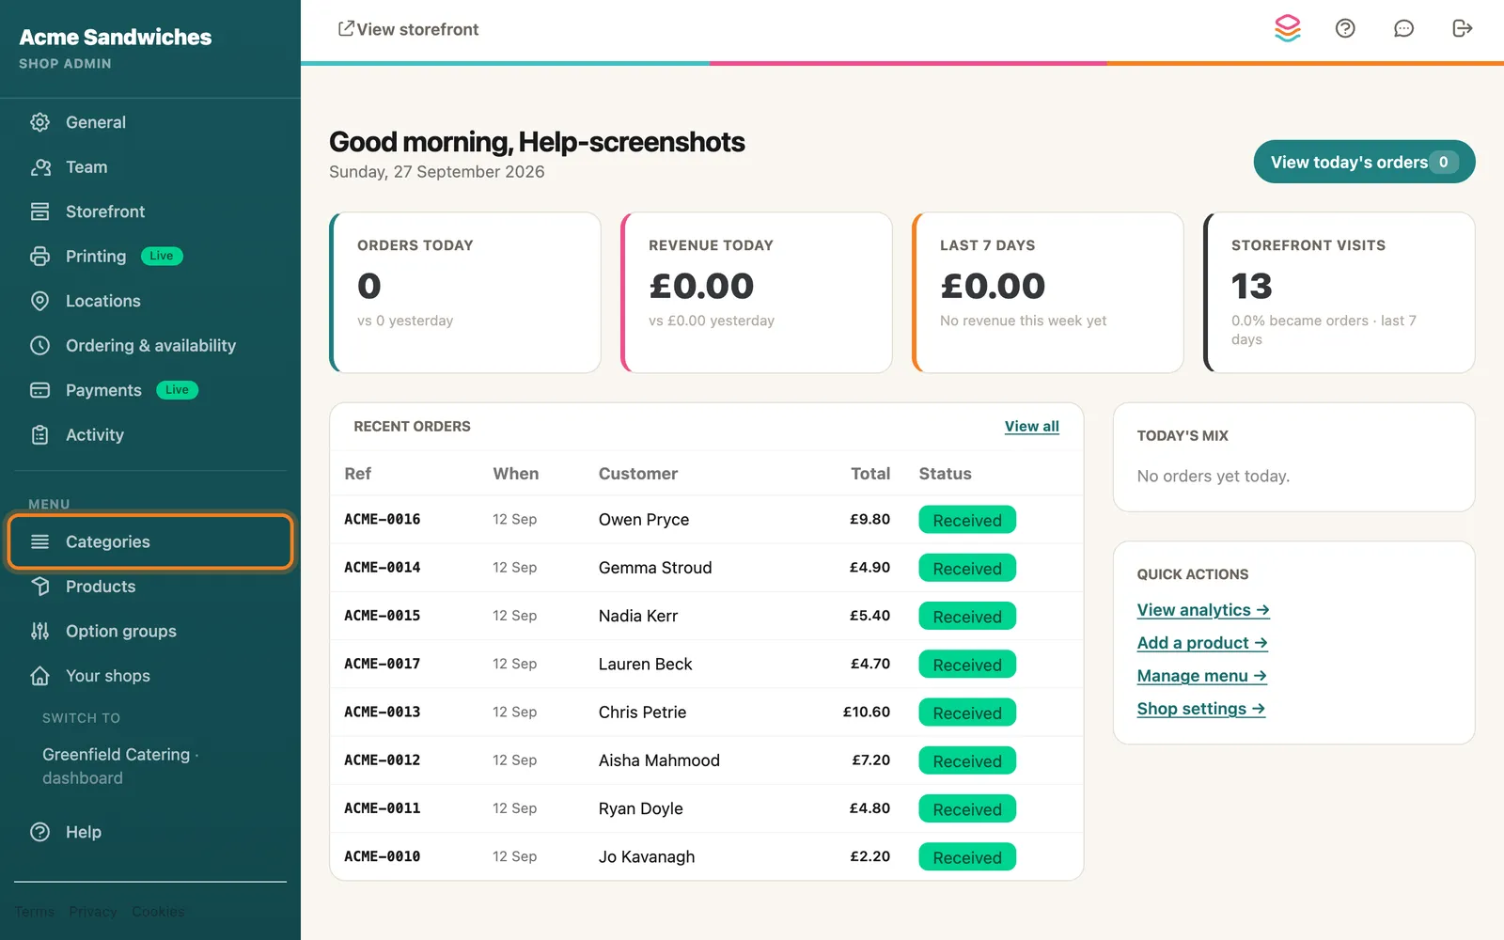
Task: Click View today's orders button
Action: [1364, 162]
